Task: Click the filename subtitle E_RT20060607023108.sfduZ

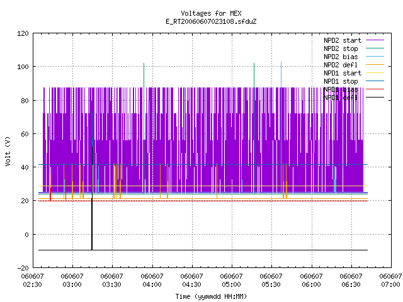Action: [x=211, y=21]
